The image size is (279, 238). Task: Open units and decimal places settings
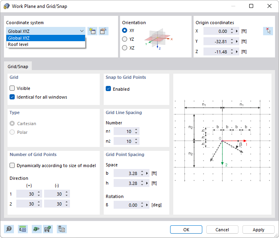click(x=23, y=229)
